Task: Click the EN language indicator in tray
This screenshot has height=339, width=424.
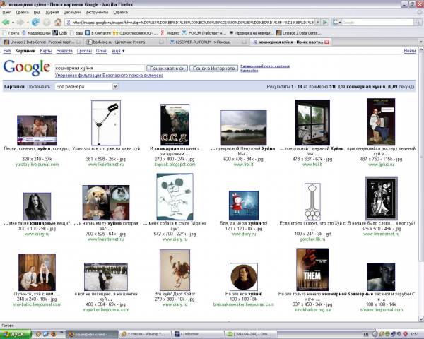Action: pyautogui.click(x=366, y=334)
